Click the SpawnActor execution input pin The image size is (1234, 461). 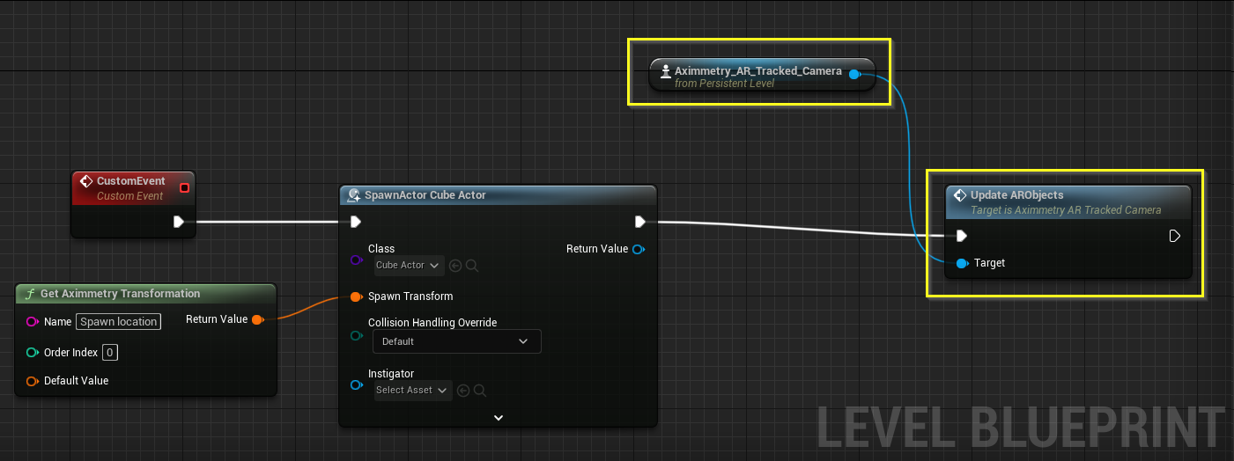click(356, 222)
